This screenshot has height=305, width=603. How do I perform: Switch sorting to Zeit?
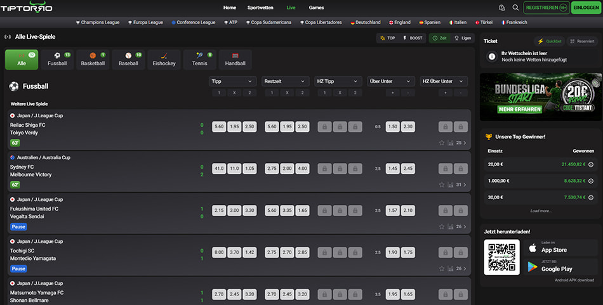440,38
